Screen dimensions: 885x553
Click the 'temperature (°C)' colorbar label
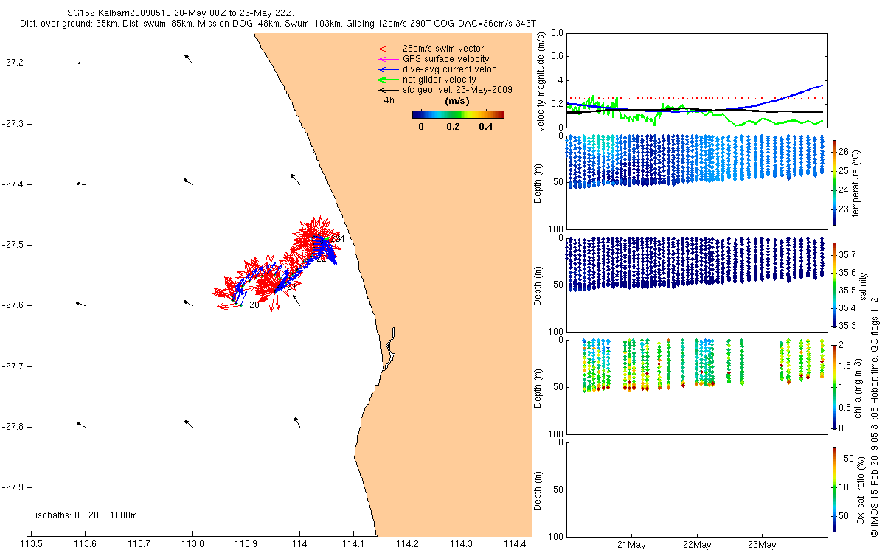[x=856, y=182]
